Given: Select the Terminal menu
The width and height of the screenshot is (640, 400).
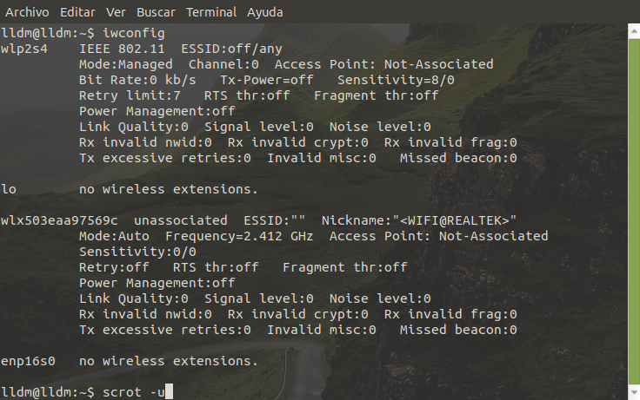Looking at the screenshot, I should tap(210, 13).
